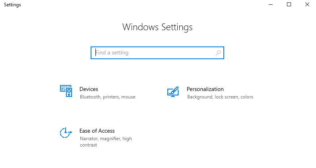This screenshot has width=316, height=168.
Task: Click the Bluetooth, printers, mouse description
Action: tap(108, 97)
